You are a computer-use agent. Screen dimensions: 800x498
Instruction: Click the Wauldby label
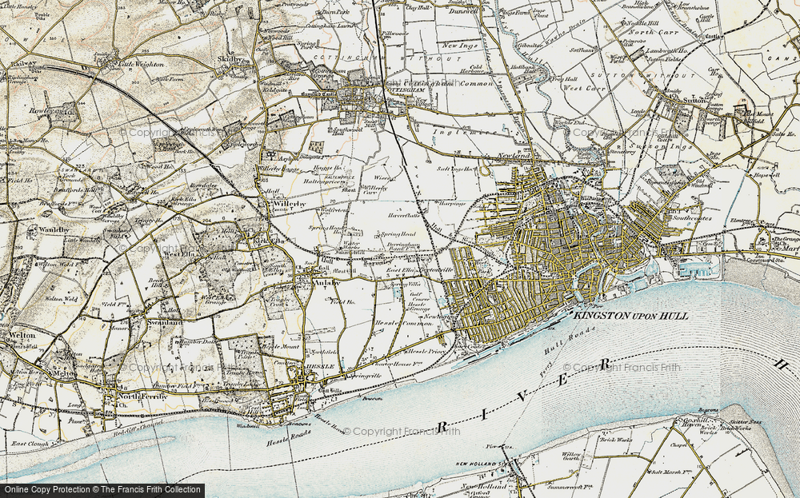click(54, 230)
